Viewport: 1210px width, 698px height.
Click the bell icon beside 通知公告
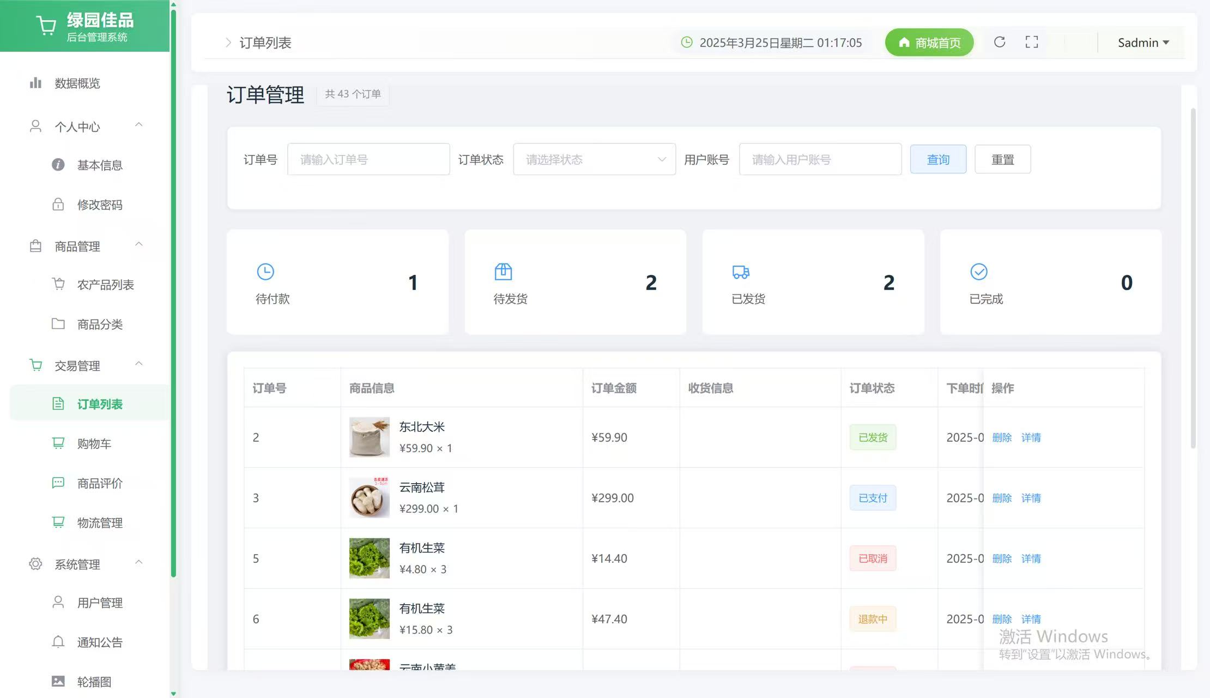tap(58, 642)
